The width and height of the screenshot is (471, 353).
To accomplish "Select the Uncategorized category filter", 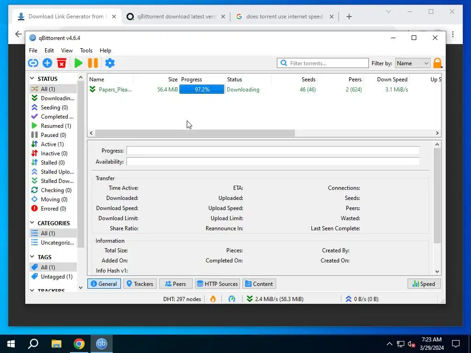I will 53,243.
